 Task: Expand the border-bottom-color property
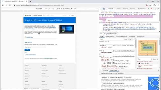tap(138, 62)
